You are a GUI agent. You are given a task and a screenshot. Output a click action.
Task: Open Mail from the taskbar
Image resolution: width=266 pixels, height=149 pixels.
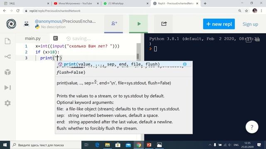click(x=128, y=145)
